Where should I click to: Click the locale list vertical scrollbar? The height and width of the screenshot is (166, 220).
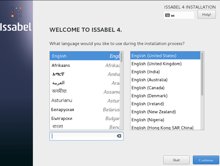202,91
